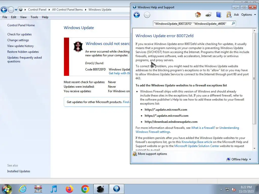Image resolution: width=259 pixels, height=194 pixels.
Task: Click Find out more link for Microsoft products
Action: [126, 102]
